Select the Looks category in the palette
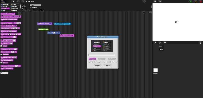This screenshot has width=203, height=99. click(x=5, y=7)
